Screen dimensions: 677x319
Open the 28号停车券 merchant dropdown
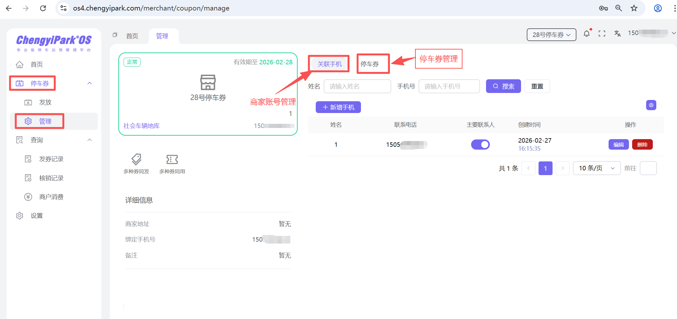click(x=551, y=35)
